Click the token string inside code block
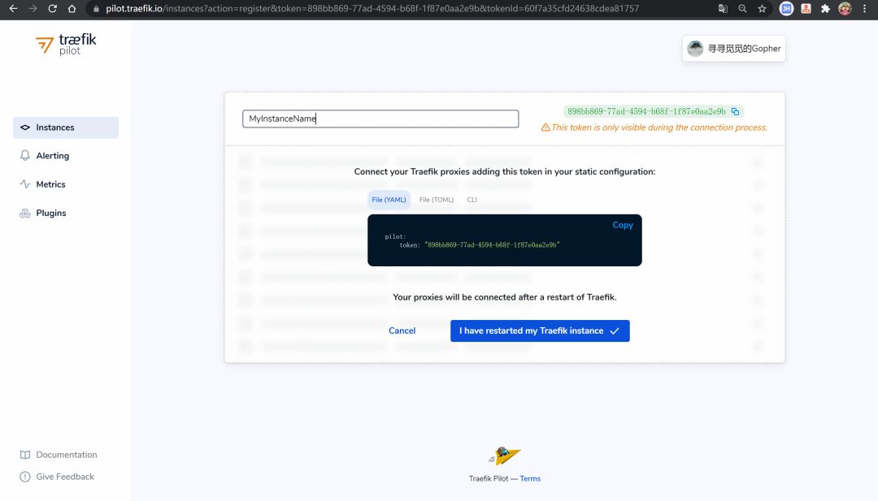878x501 pixels. [492, 245]
